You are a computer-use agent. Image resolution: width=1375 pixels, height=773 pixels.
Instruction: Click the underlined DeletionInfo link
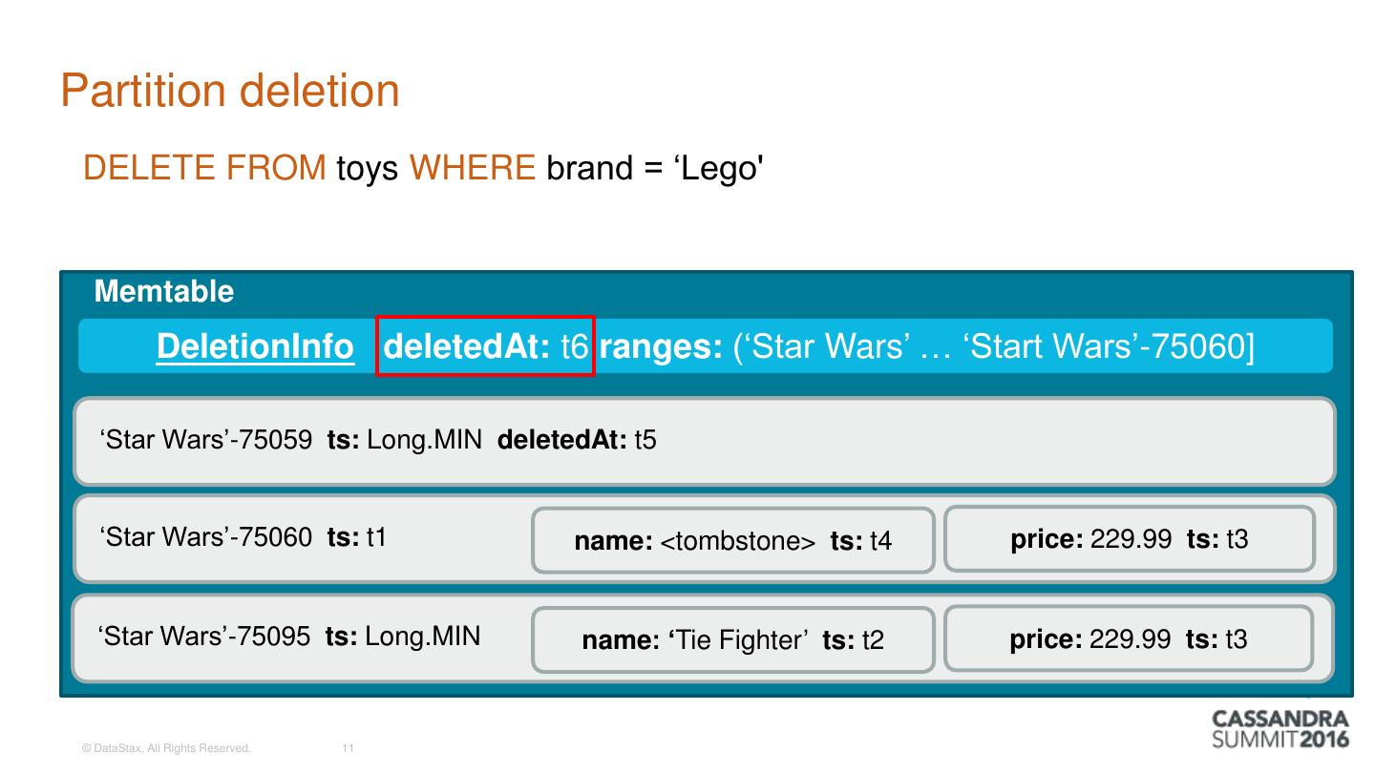(254, 346)
